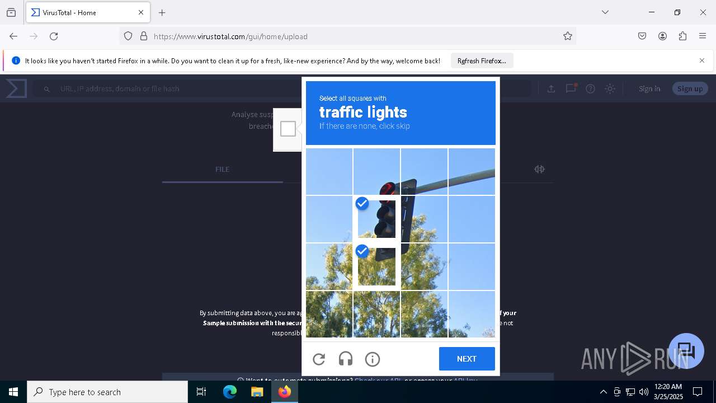The height and width of the screenshot is (403, 716).
Task: Click the waveform icon beside the tabs
Action: tap(539, 169)
